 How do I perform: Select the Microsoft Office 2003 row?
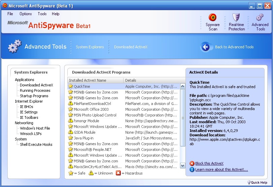point(123,109)
